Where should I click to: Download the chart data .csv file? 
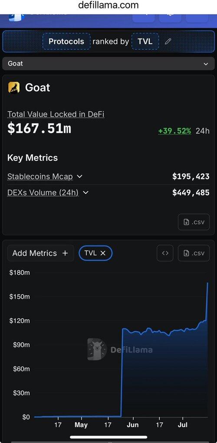(x=194, y=253)
